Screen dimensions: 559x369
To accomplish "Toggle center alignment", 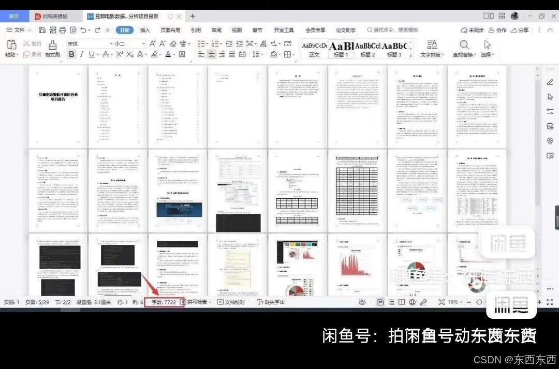I will pos(211,54).
